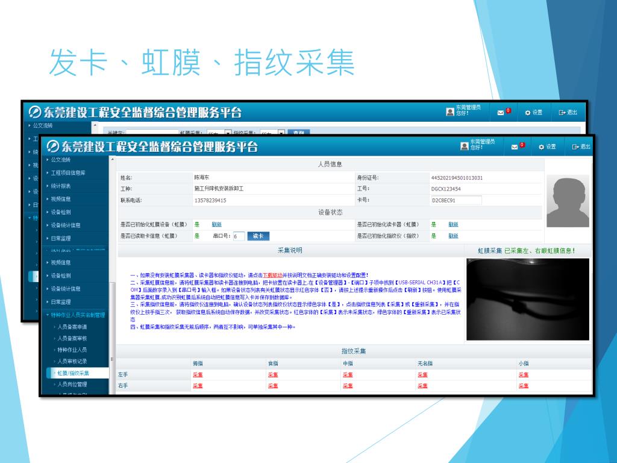The image size is (617, 463).
Task: Click 采集 for right hand 小指
Action: click(x=524, y=385)
